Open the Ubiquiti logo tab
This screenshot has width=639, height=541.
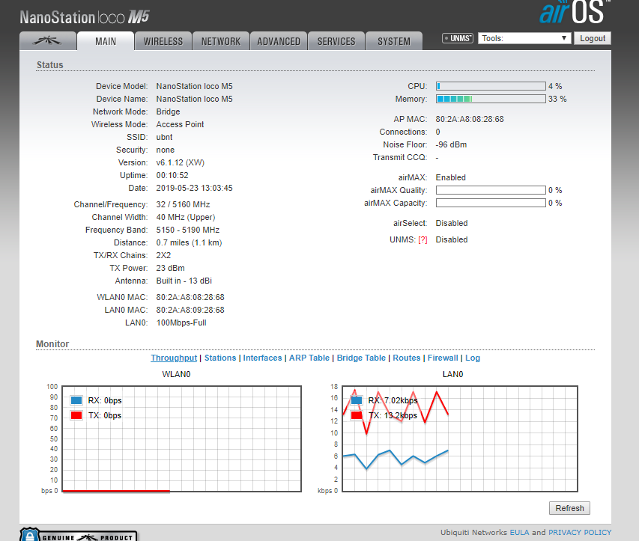pyautogui.click(x=48, y=41)
